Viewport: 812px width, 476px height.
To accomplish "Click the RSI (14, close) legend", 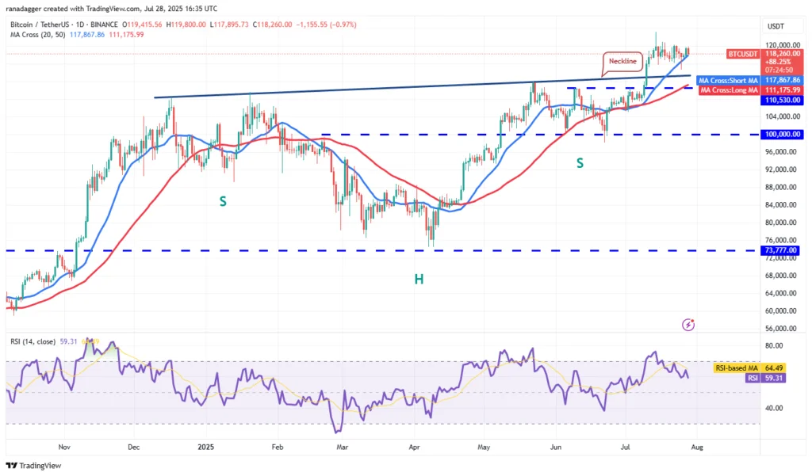I will tap(33, 341).
